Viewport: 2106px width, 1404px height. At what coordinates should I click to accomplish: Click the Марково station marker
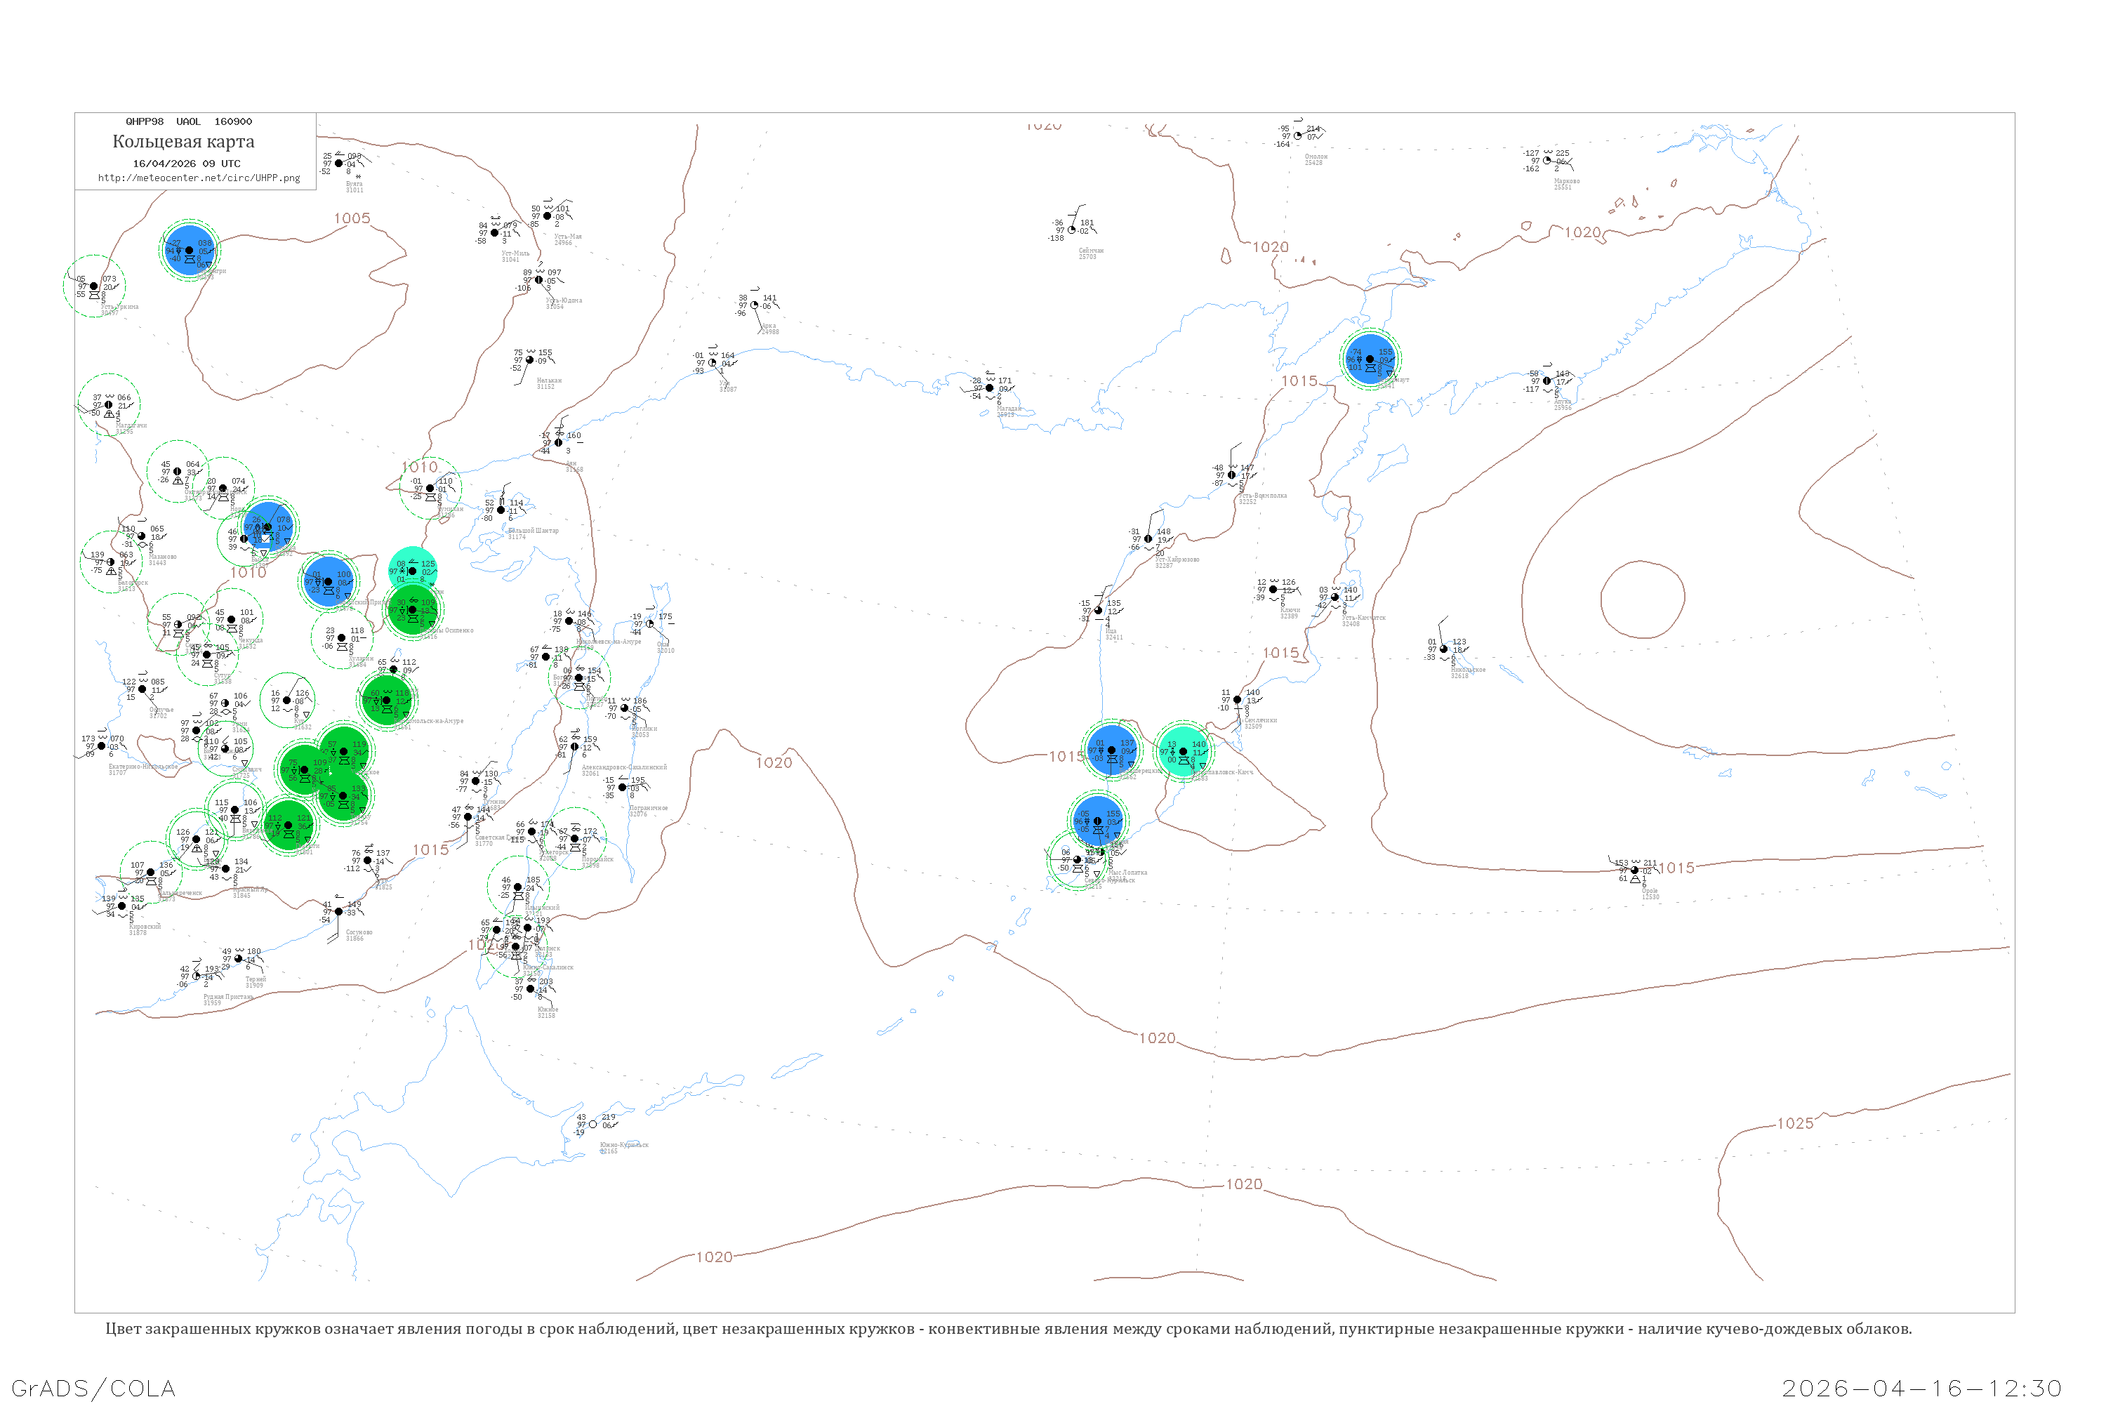[1547, 161]
